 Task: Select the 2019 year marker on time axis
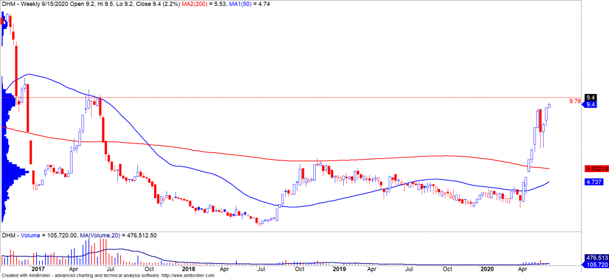pyautogui.click(x=339, y=269)
